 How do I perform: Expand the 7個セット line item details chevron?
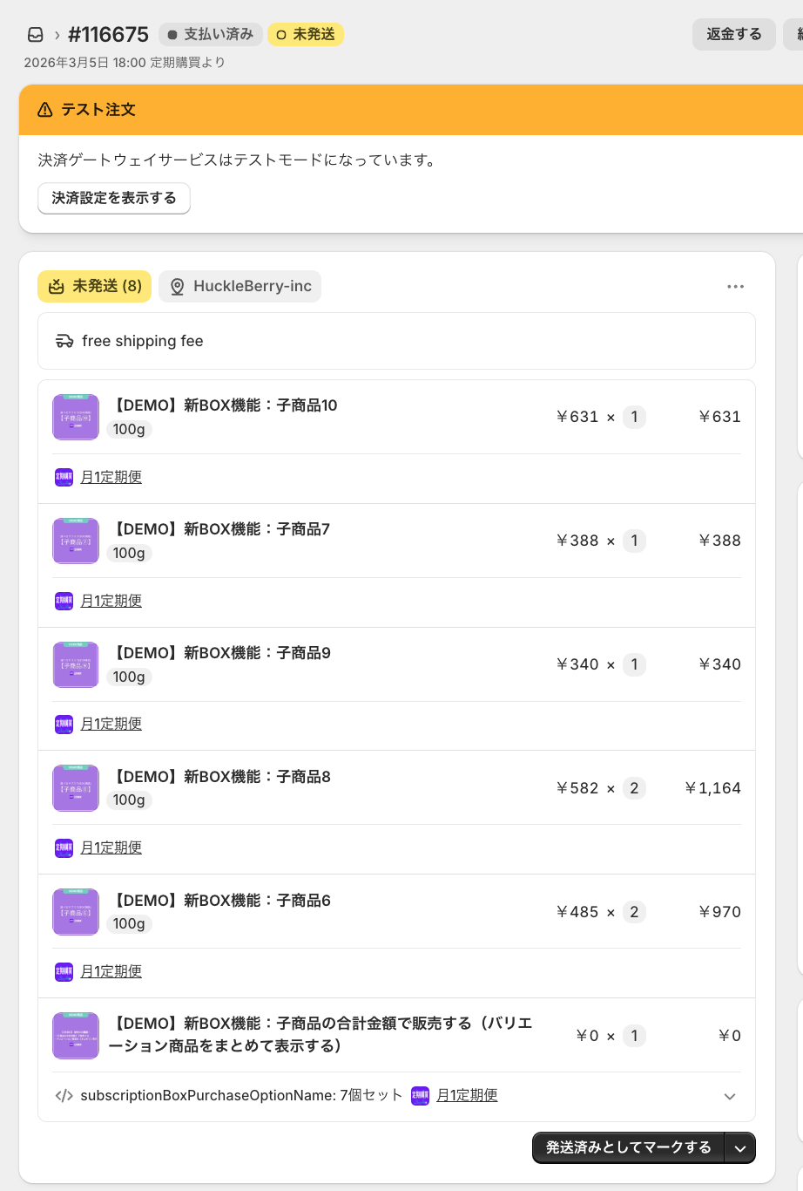(730, 1097)
